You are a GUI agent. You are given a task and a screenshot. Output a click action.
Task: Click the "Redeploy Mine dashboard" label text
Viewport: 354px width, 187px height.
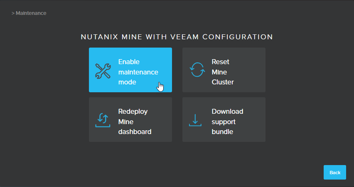[x=135, y=122]
